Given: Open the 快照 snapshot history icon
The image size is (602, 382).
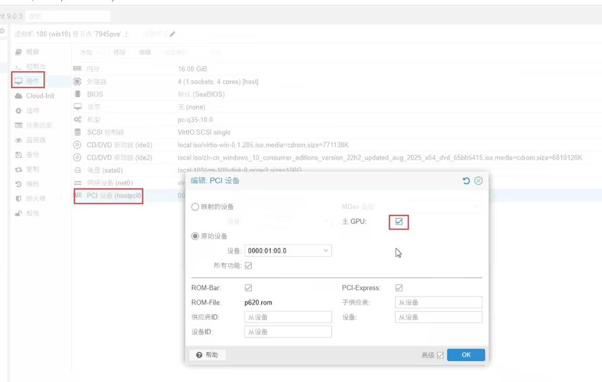Looking at the screenshot, I should [19, 184].
